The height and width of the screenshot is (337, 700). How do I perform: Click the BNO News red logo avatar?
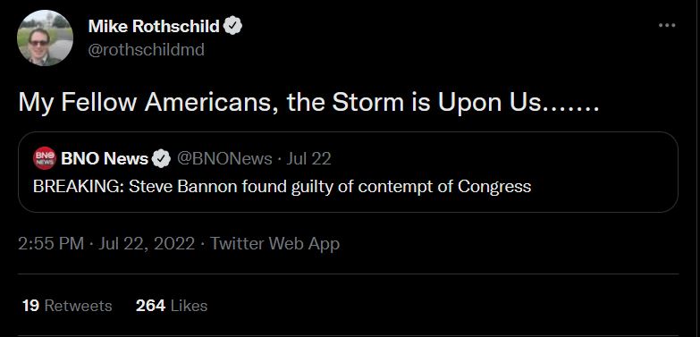45,158
